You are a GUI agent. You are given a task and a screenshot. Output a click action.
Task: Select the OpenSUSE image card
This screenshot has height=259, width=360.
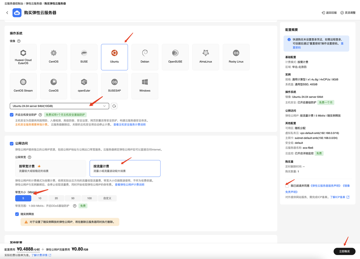click(x=175, y=57)
